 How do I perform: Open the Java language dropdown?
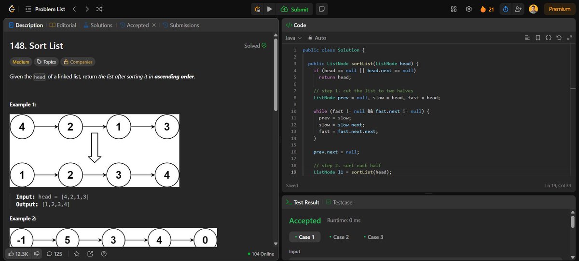pyautogui.click(x=293, y=38)
